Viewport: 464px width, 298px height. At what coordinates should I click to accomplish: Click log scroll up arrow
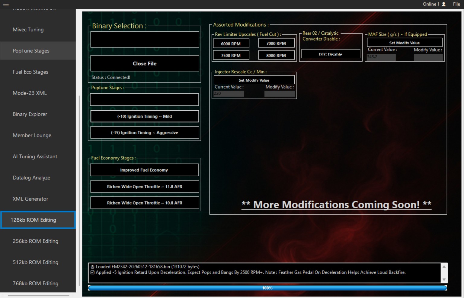point(444,267)
